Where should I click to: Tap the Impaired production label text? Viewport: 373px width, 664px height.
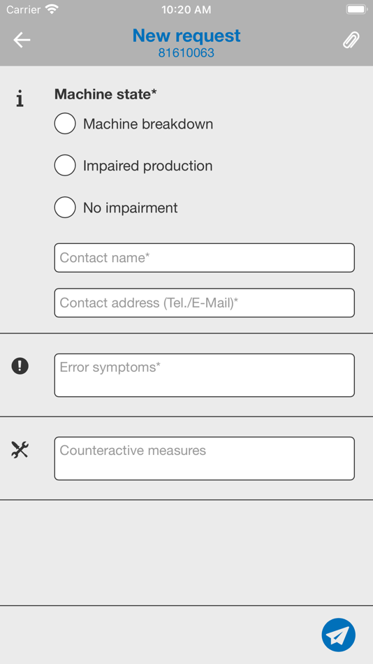[x=148, y=166]
